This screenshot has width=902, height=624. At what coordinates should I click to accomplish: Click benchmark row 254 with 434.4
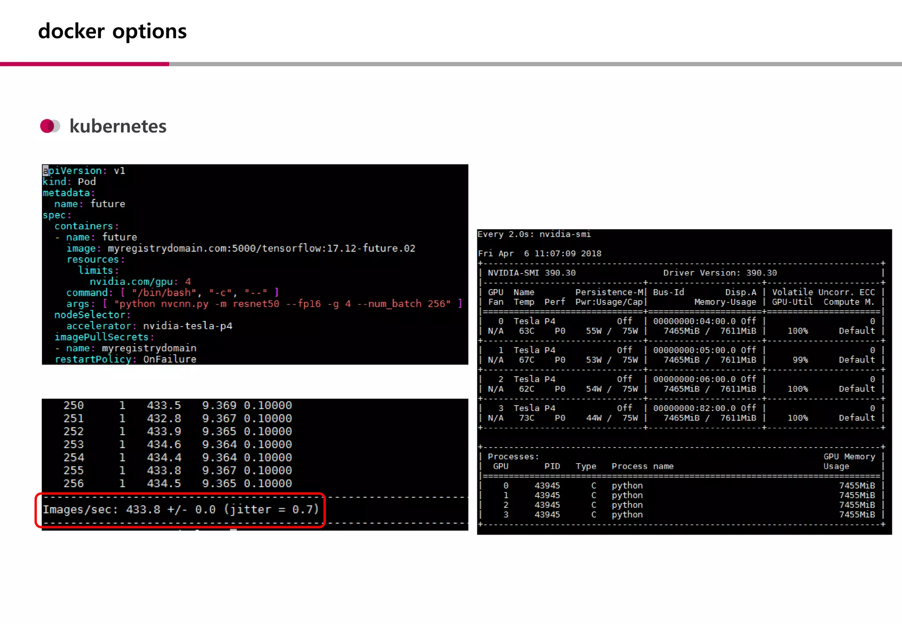click(x=178, y=458)
